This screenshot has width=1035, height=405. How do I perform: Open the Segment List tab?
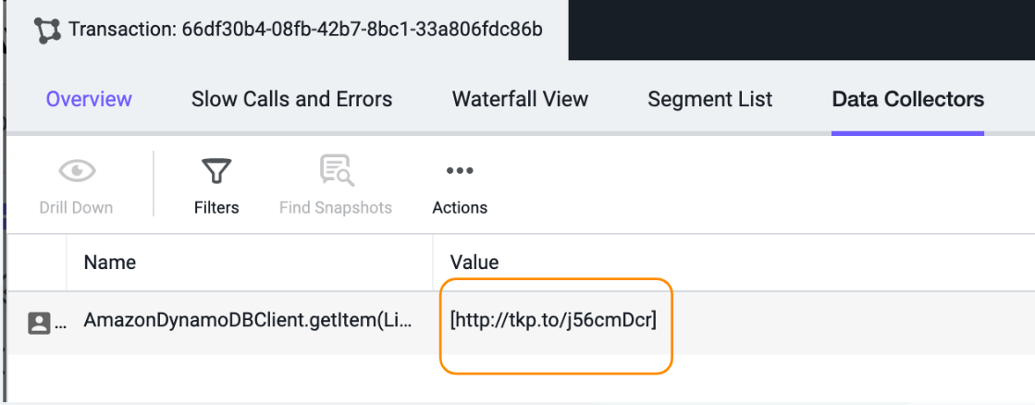tap(709, 99)
